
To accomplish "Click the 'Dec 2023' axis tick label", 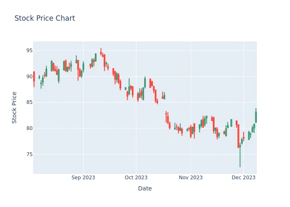I will click(x=244, y=178).
